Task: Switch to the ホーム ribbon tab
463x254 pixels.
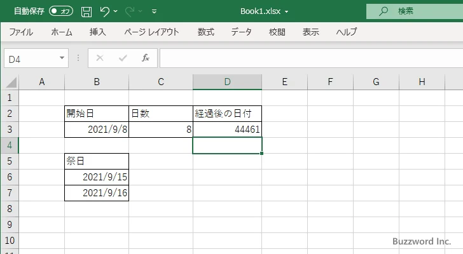Action: coord(62,32)
